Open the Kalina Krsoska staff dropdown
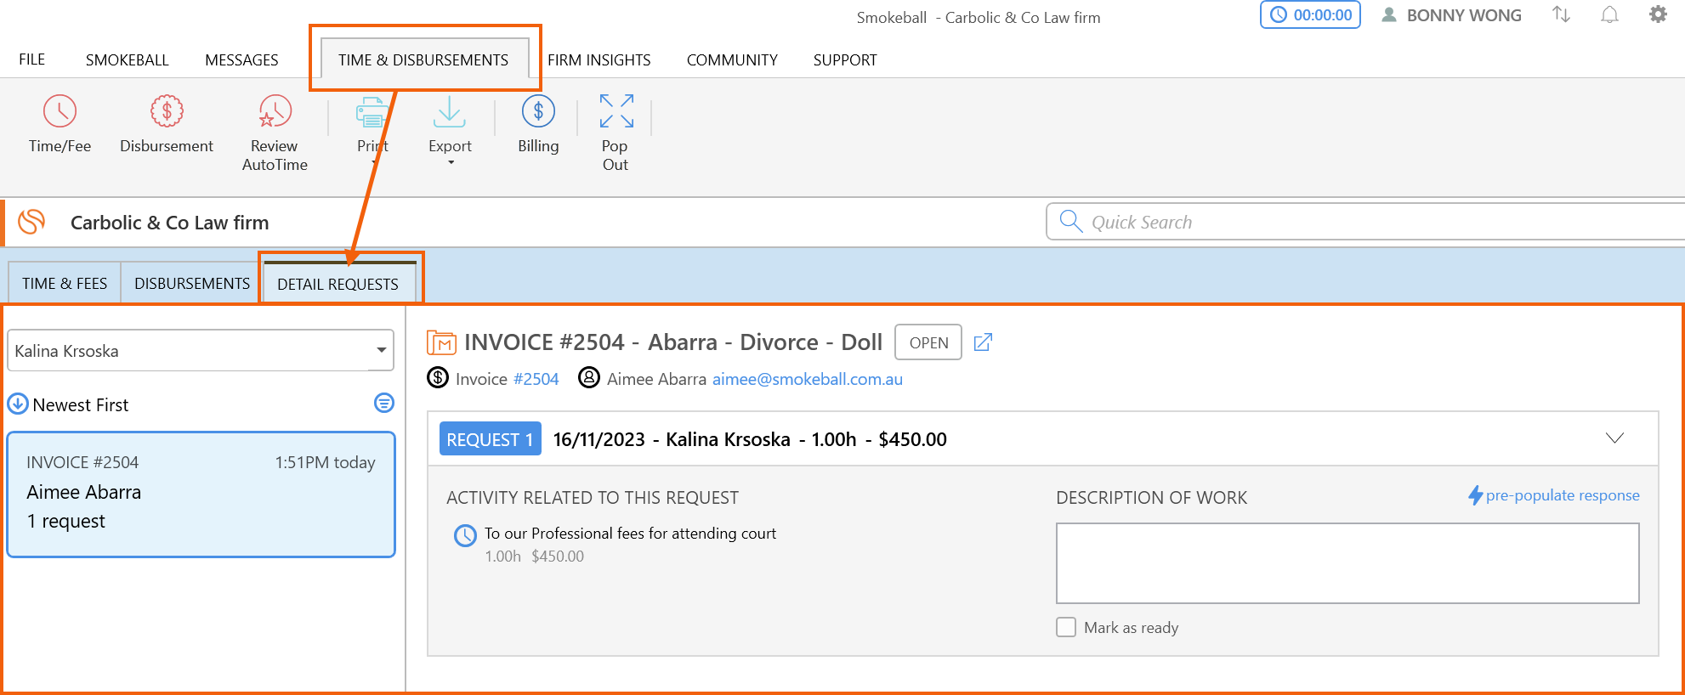The width and height of the screenshot is (1685, 695). pos(201,351)
